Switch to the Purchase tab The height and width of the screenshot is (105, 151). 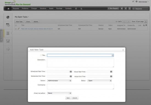pos(59,9)
